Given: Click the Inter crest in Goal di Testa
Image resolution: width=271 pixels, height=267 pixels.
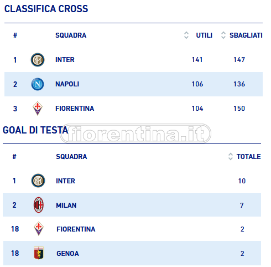Looking at the screenshot, I should pyautogui.click(x=38, y=181).
